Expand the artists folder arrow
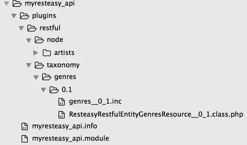247x145 pixels. coord(36,53)
